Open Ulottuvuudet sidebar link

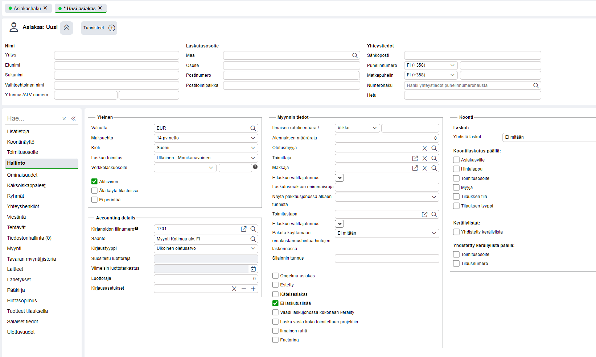[x=21, y=332]
